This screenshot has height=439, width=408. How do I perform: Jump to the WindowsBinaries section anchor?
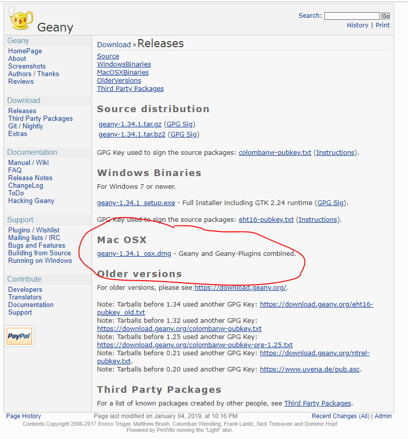pyautogui.click(x=124, y=64)
